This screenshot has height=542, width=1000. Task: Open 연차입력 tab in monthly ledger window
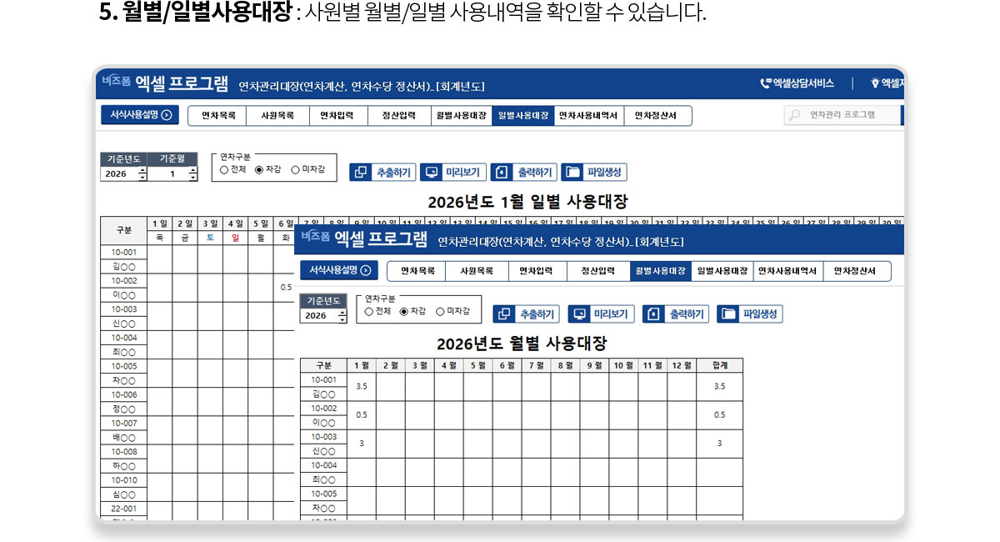(x=537, y=271)
